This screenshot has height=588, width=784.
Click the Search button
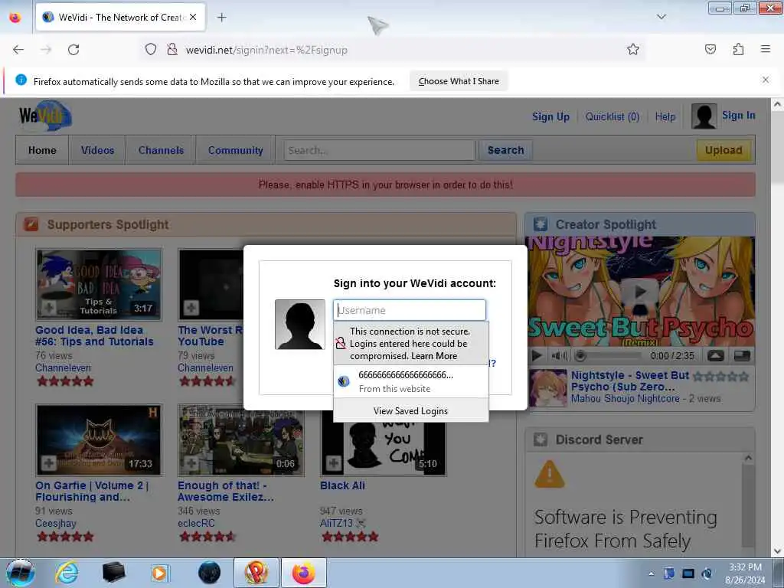[505, 150]
